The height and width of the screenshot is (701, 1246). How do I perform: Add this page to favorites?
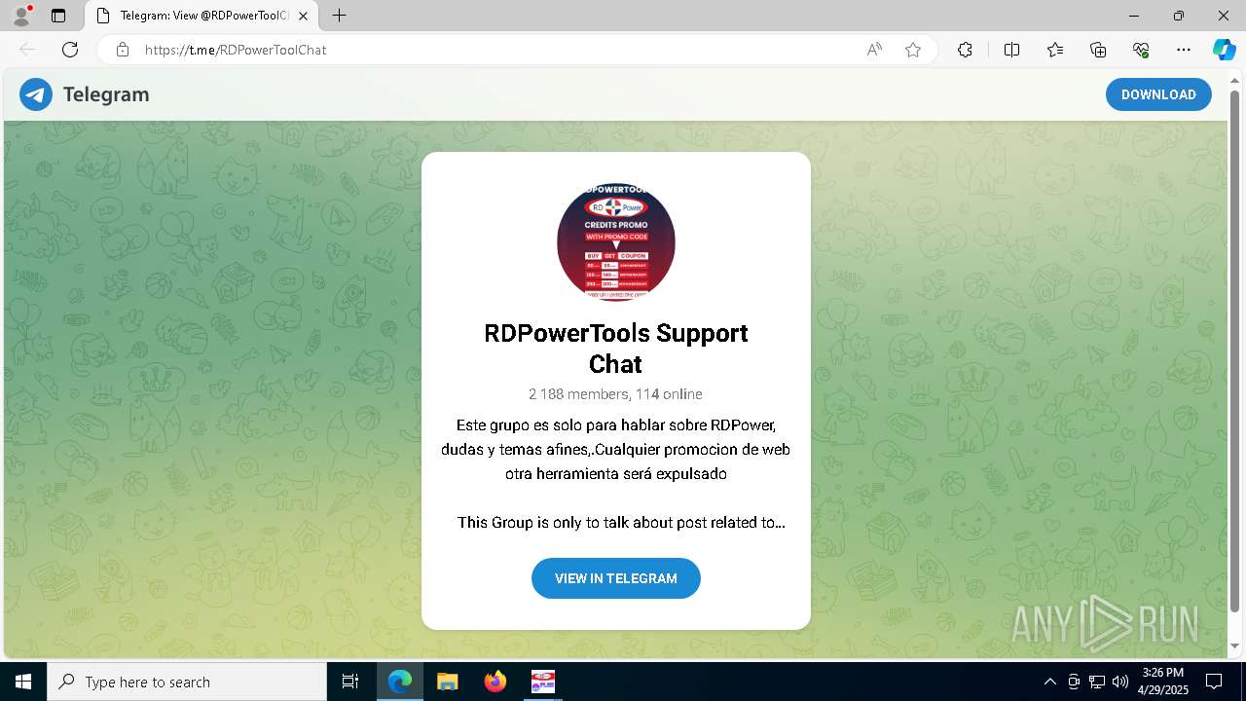point(913,50)
